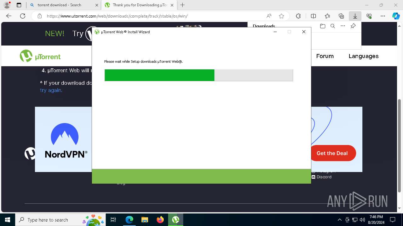Minimize the µTorrent Web Install Wizard
The width and height of the screenshot is (403, 226).
pos(275,32)
